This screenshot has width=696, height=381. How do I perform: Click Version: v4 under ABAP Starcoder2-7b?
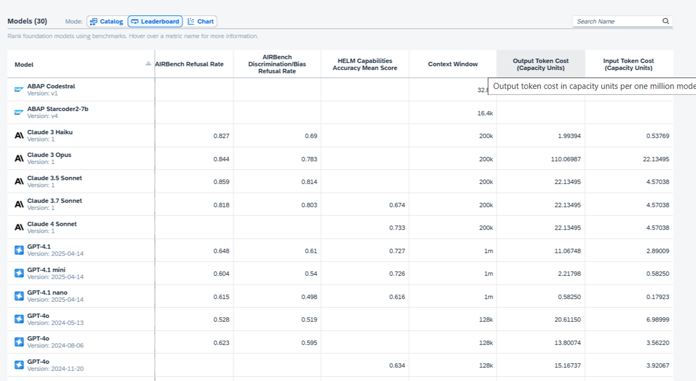click(x=43, y=116)
